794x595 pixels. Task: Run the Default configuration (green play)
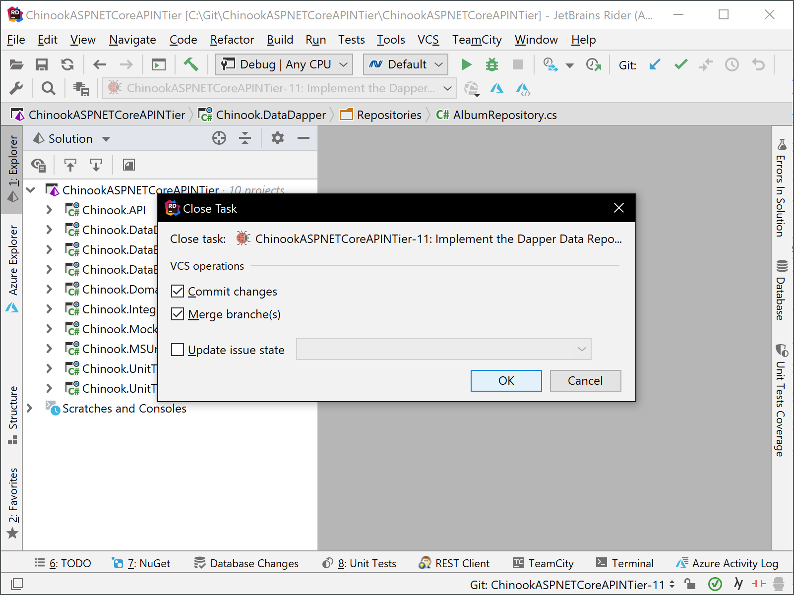(466, 64)
